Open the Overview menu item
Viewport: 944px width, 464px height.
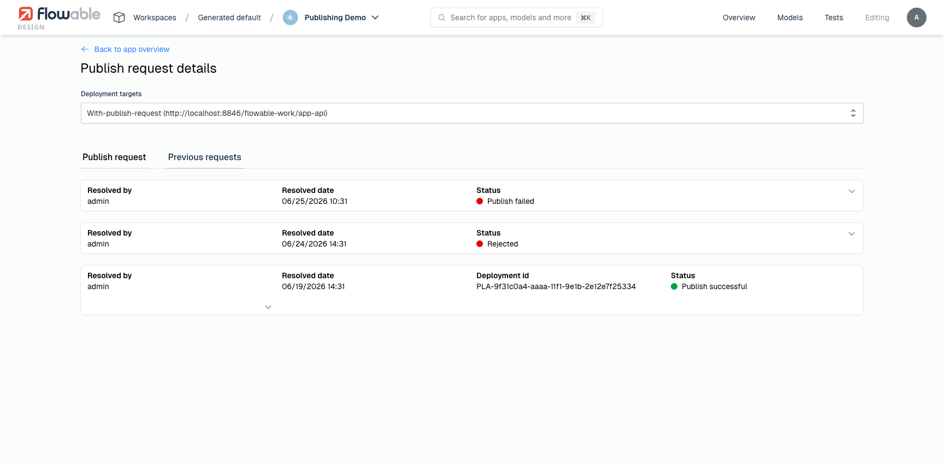739,17
